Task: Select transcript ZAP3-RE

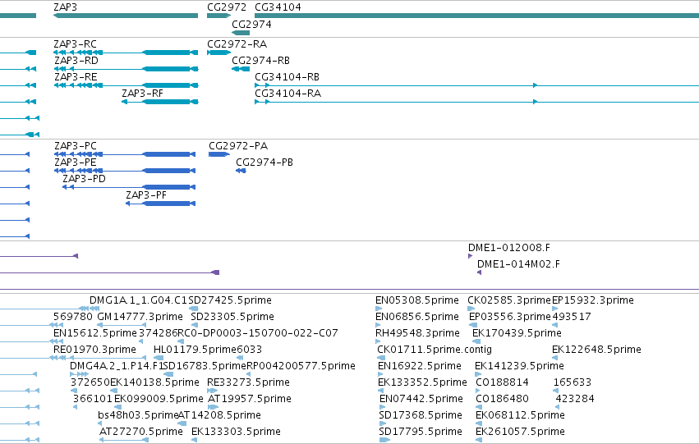Action: tap(76, 76)
